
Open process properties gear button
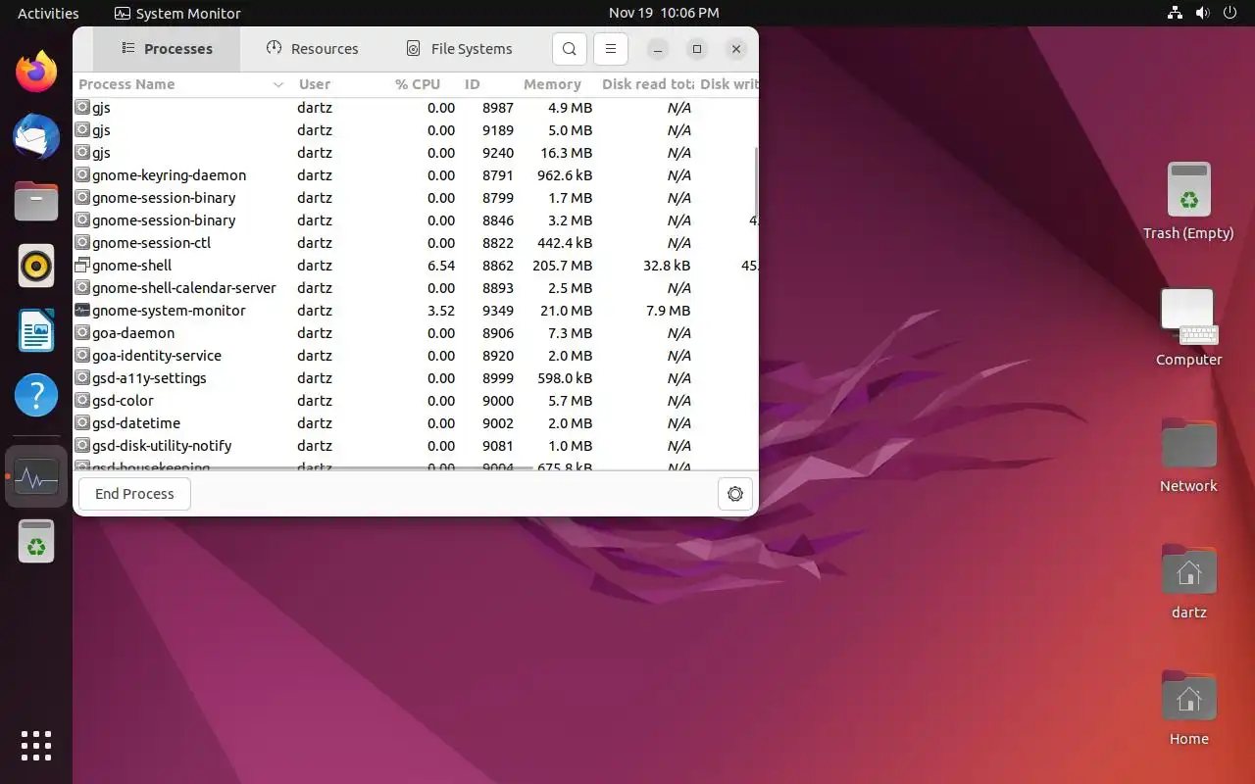(735, 494)
